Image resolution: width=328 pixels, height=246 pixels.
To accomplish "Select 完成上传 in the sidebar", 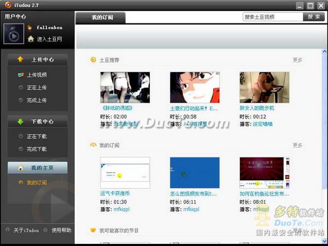I will pos(37,101).
